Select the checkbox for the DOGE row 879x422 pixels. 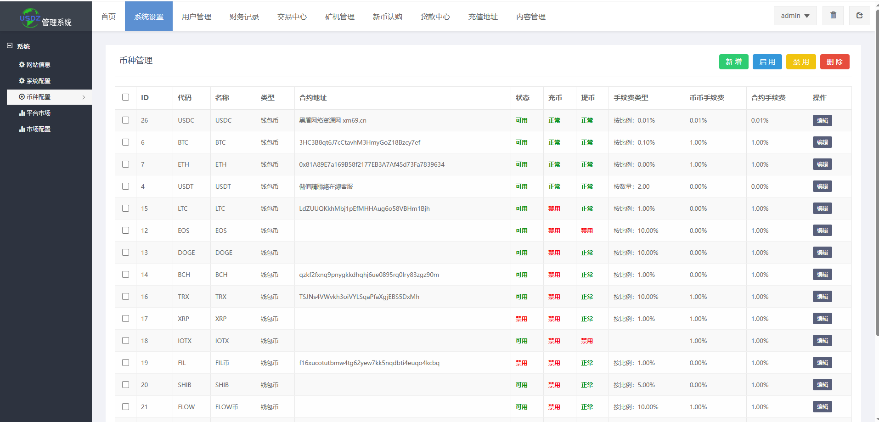(x=125, y=253)
